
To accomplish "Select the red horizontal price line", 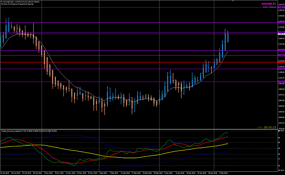I will (x=139, y=62).
